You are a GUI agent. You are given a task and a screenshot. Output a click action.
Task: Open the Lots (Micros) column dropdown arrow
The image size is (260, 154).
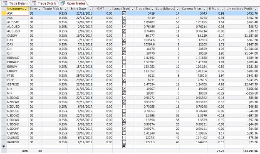tap(177, 9)
